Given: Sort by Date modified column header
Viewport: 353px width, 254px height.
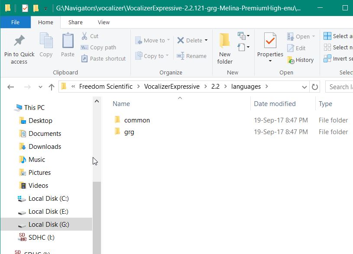Looking at the screenshot, I should coord(275,104).
